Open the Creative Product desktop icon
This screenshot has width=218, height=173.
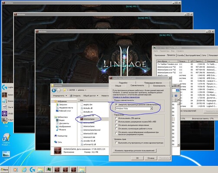point(6,139)
